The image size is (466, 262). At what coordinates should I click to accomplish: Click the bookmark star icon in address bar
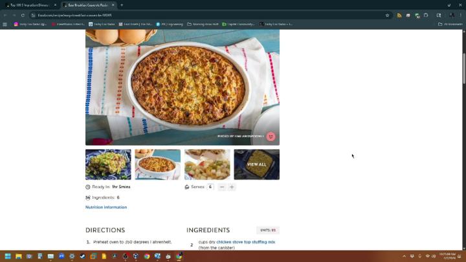point(388,15)
